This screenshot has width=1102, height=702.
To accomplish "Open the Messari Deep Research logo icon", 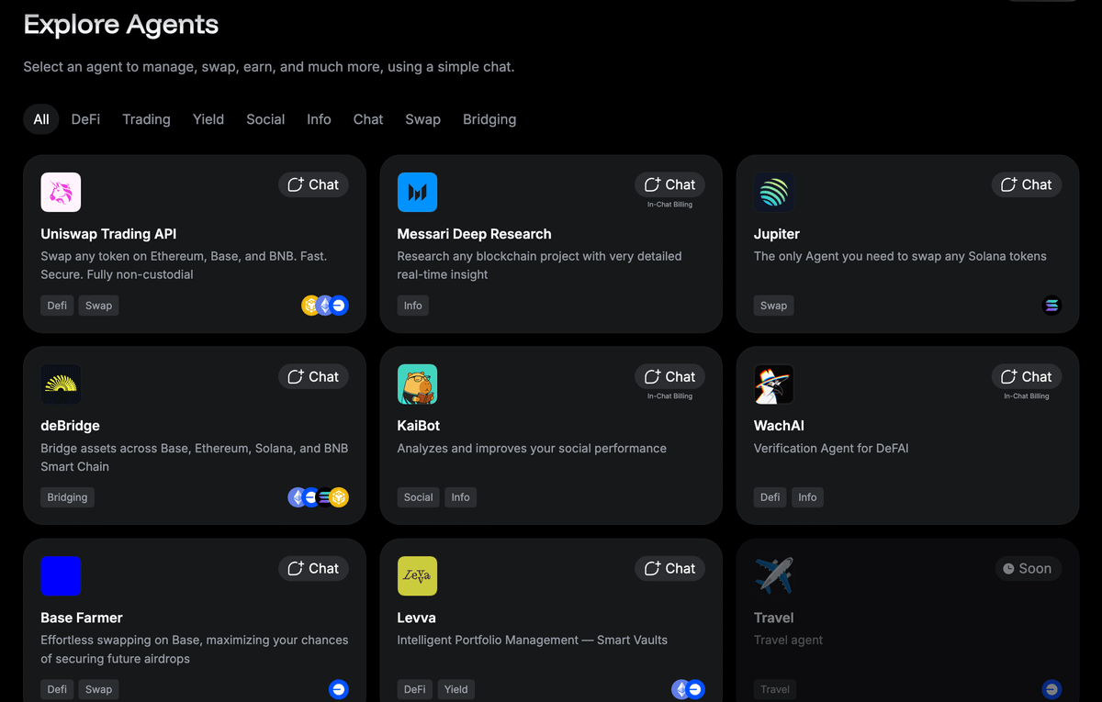I will [417, 193].
